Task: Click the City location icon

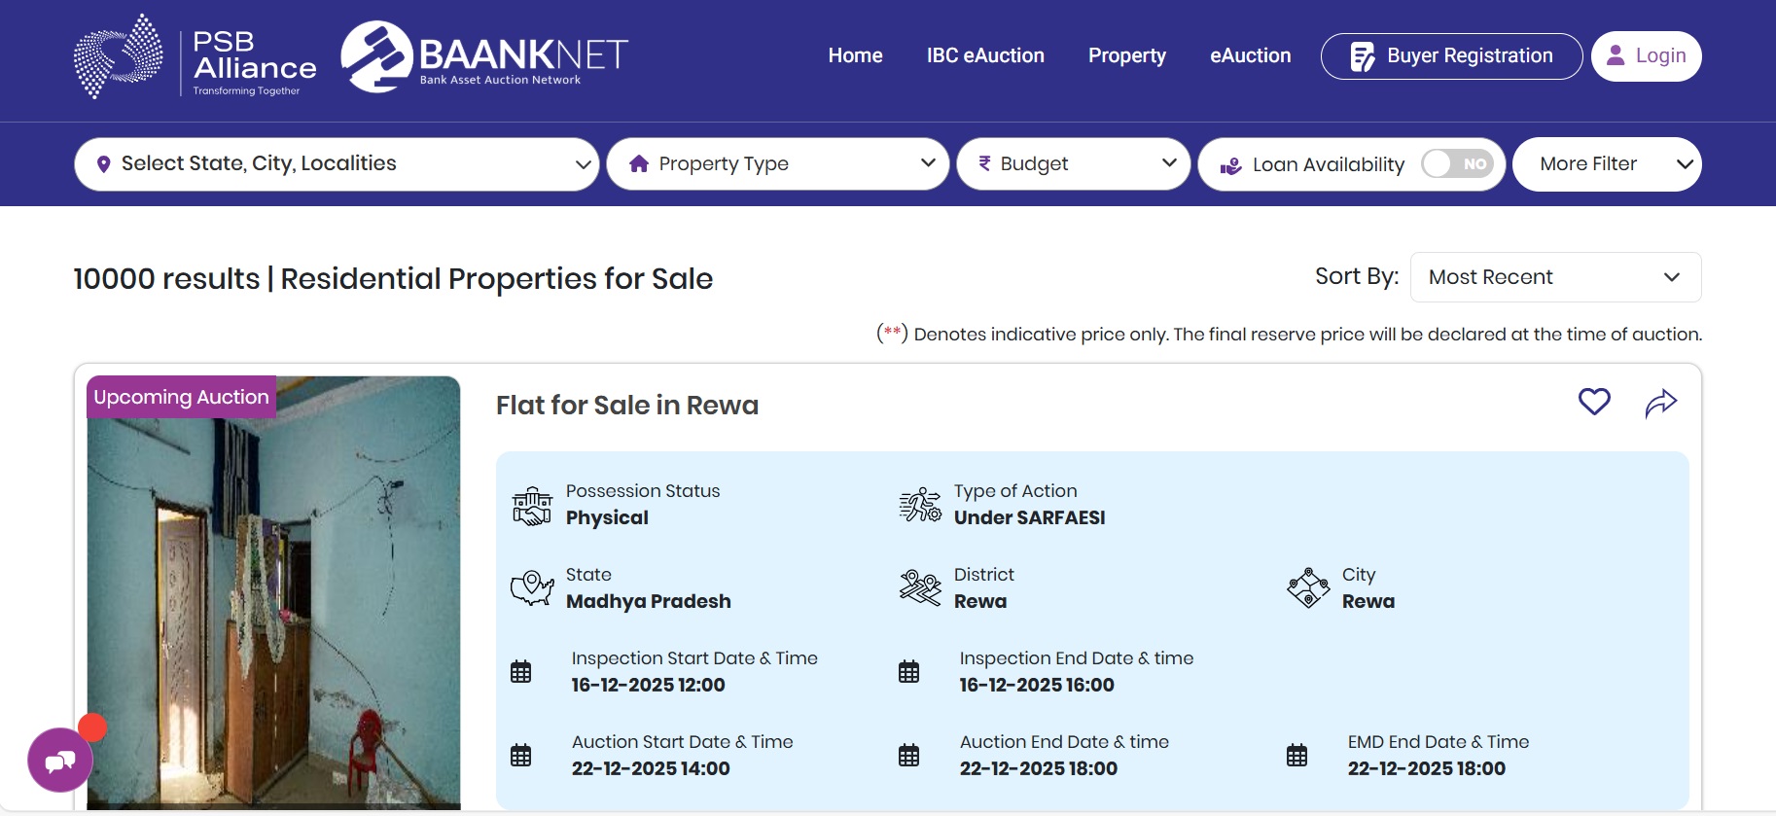Action: click(1308, 588)
